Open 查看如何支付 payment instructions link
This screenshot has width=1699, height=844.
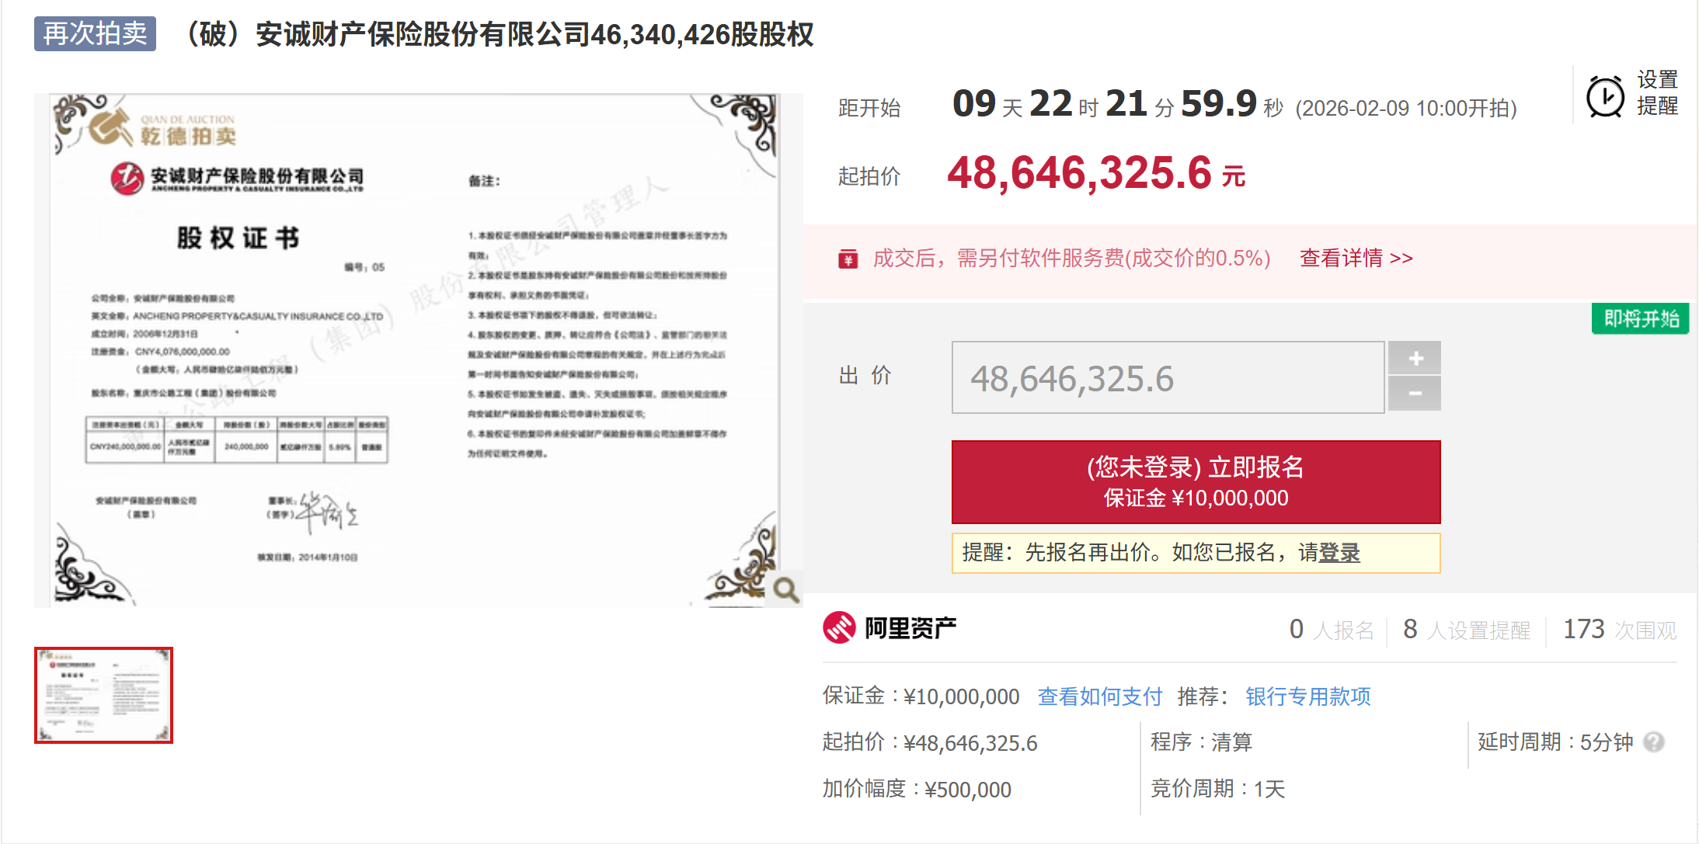(x=1099, y=696)
